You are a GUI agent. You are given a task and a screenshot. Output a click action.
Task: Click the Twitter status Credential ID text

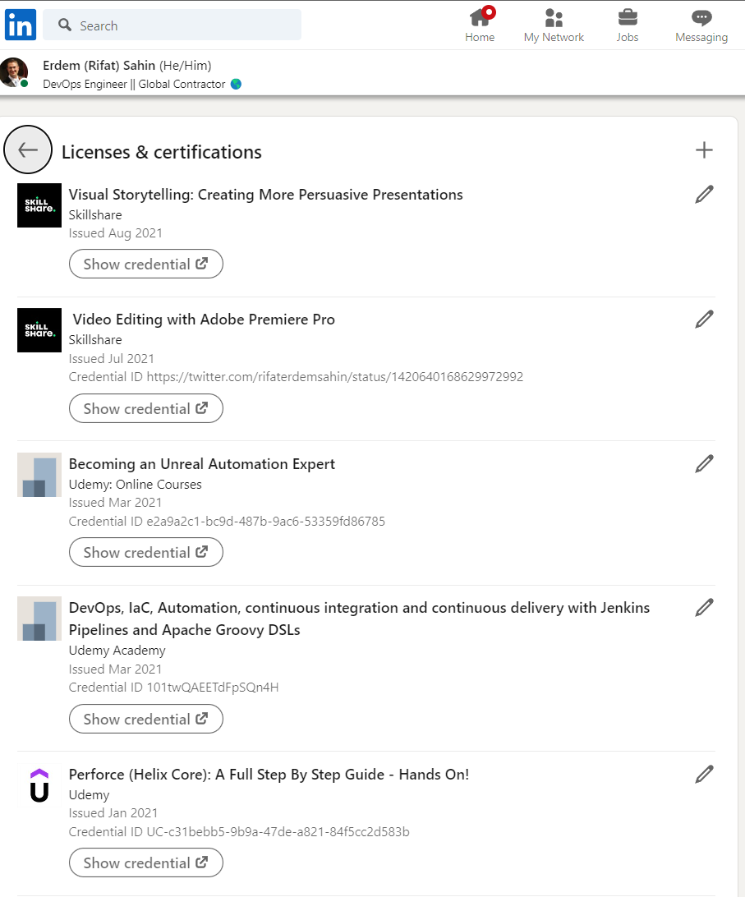coord(296,377)
